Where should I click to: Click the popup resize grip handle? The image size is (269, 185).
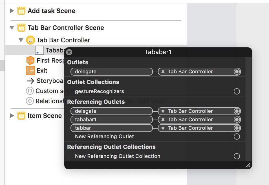click(x=248, y=165)
